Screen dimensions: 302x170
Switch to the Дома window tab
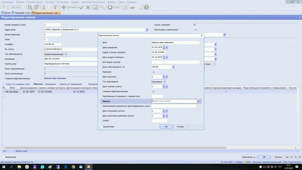[6, 13]
